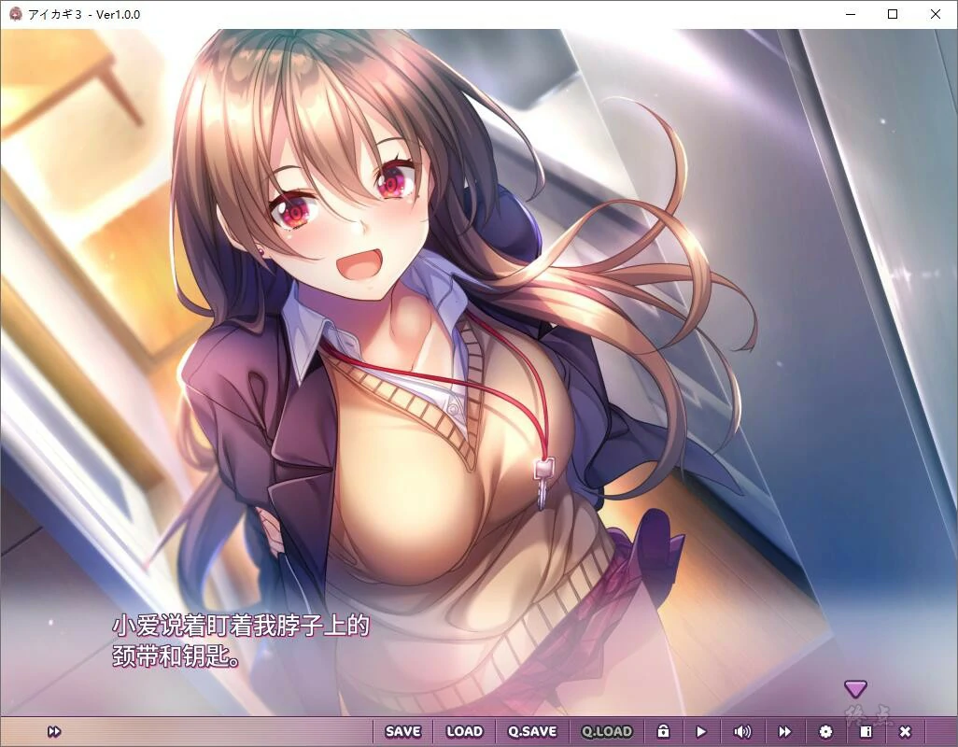Screen dimensions: 958x747
Task: Click the pink triangle advance indicator
Action: click(x=855, y=689)
